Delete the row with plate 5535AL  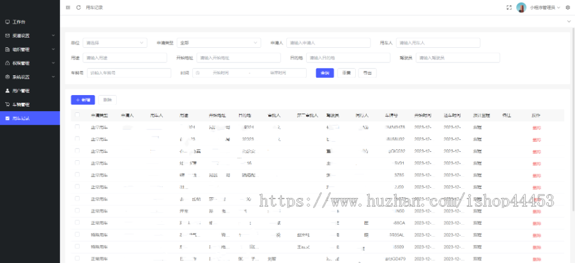pos(537,235)
